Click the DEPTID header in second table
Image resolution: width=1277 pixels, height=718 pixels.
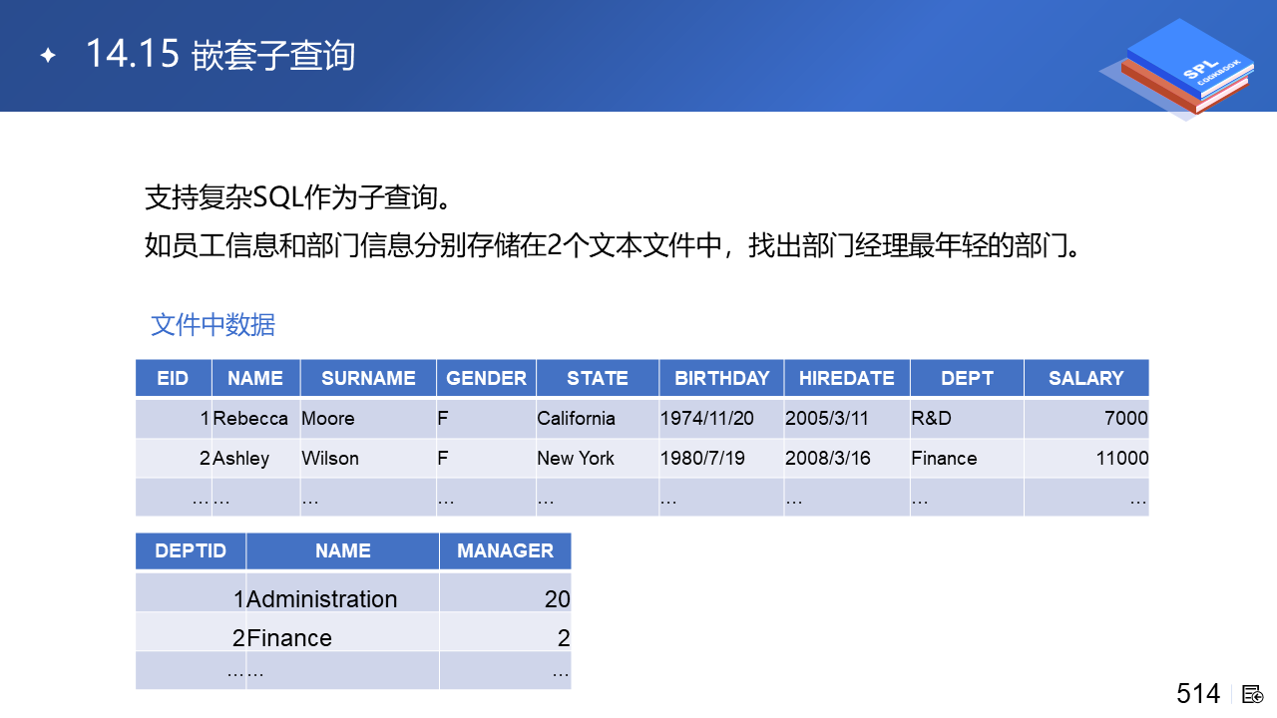coord(191,550)
